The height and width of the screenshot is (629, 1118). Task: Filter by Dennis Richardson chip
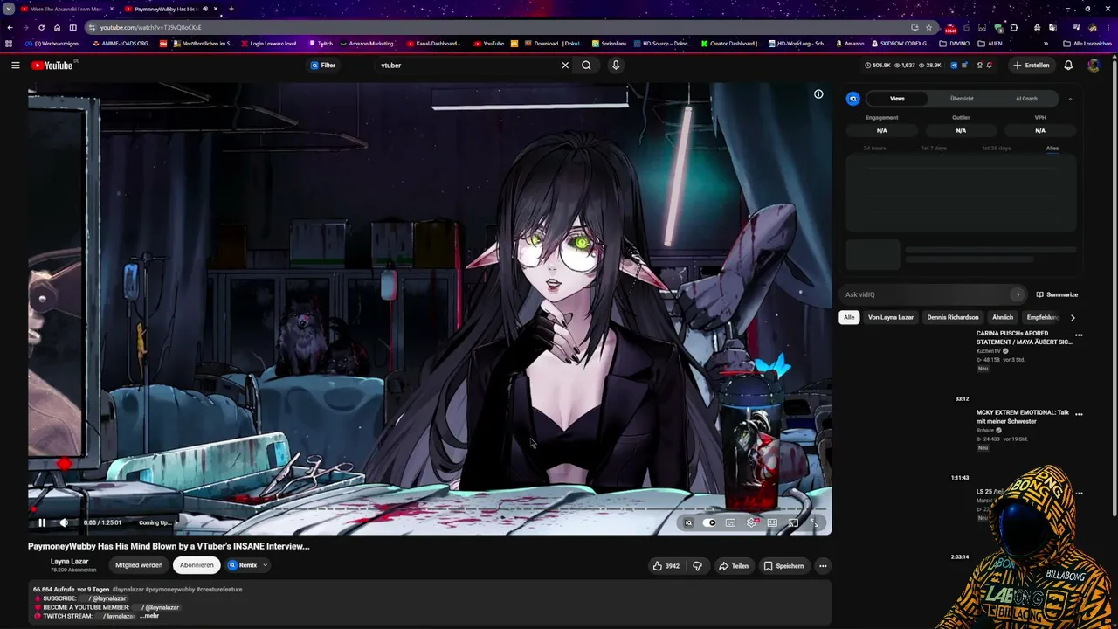(x=953, y=317)
